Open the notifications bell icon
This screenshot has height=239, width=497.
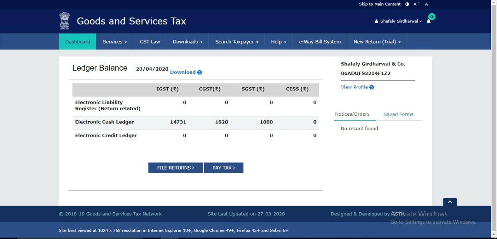(x=429, y=21)
